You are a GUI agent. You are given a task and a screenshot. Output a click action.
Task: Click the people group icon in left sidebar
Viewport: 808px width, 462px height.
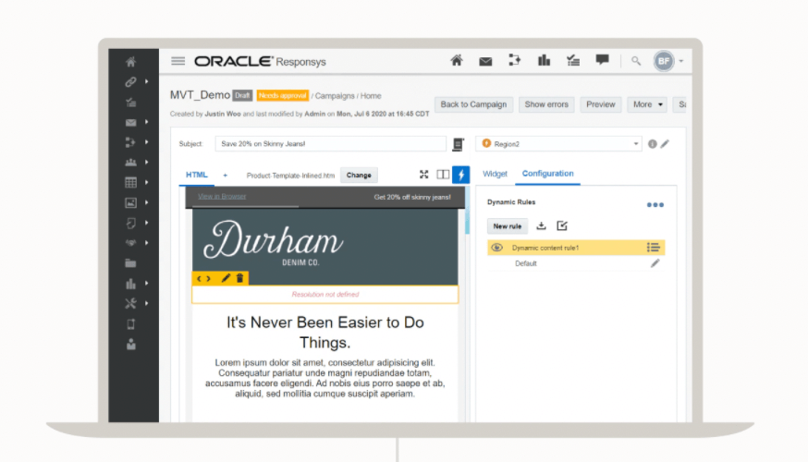[x=131, y=163]
